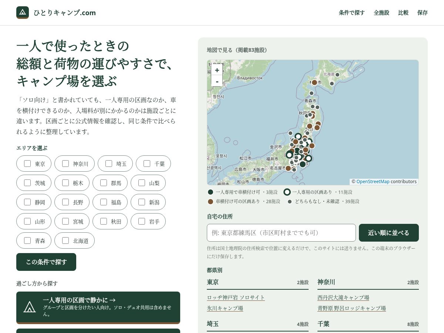Check the 群馬 area checkbox

tap(104, 183)
